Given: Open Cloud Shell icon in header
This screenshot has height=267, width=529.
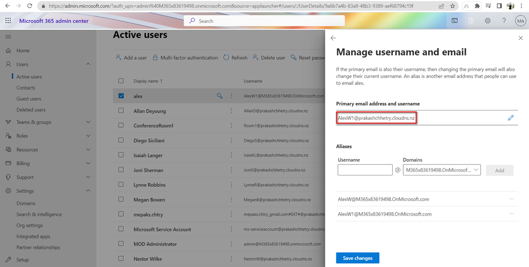Looking at the screenshot, I should [x=455, y=21].
